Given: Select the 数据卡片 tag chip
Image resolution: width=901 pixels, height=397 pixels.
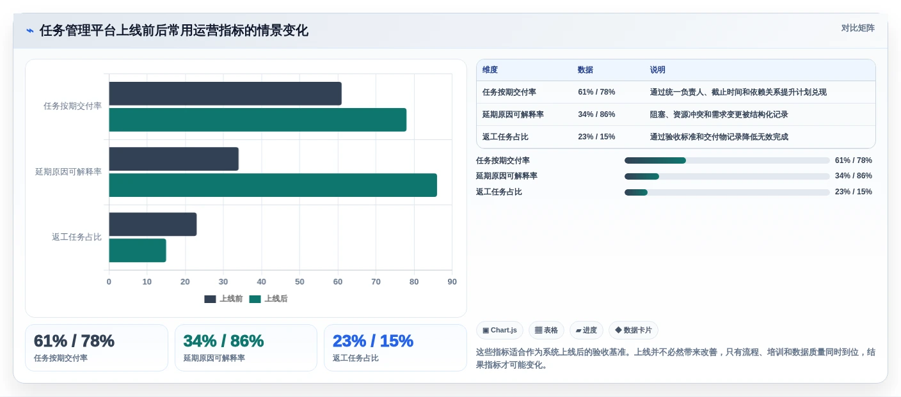Looking at the screenshot, I should [x=634, y=330].
